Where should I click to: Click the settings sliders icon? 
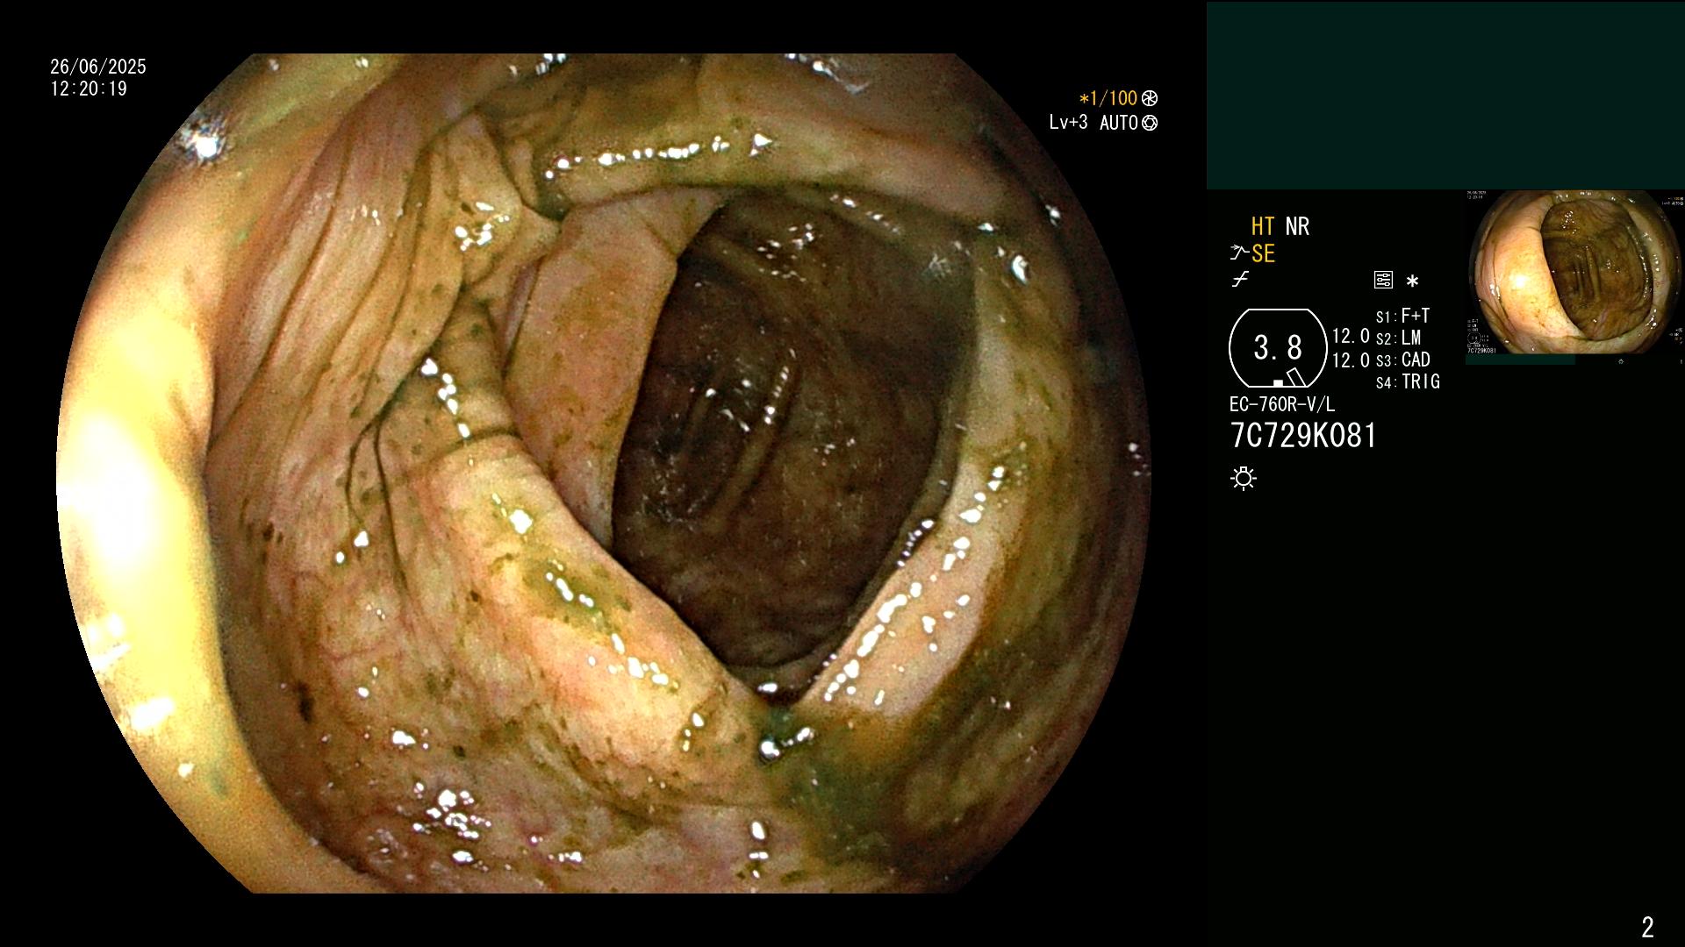1383,281
